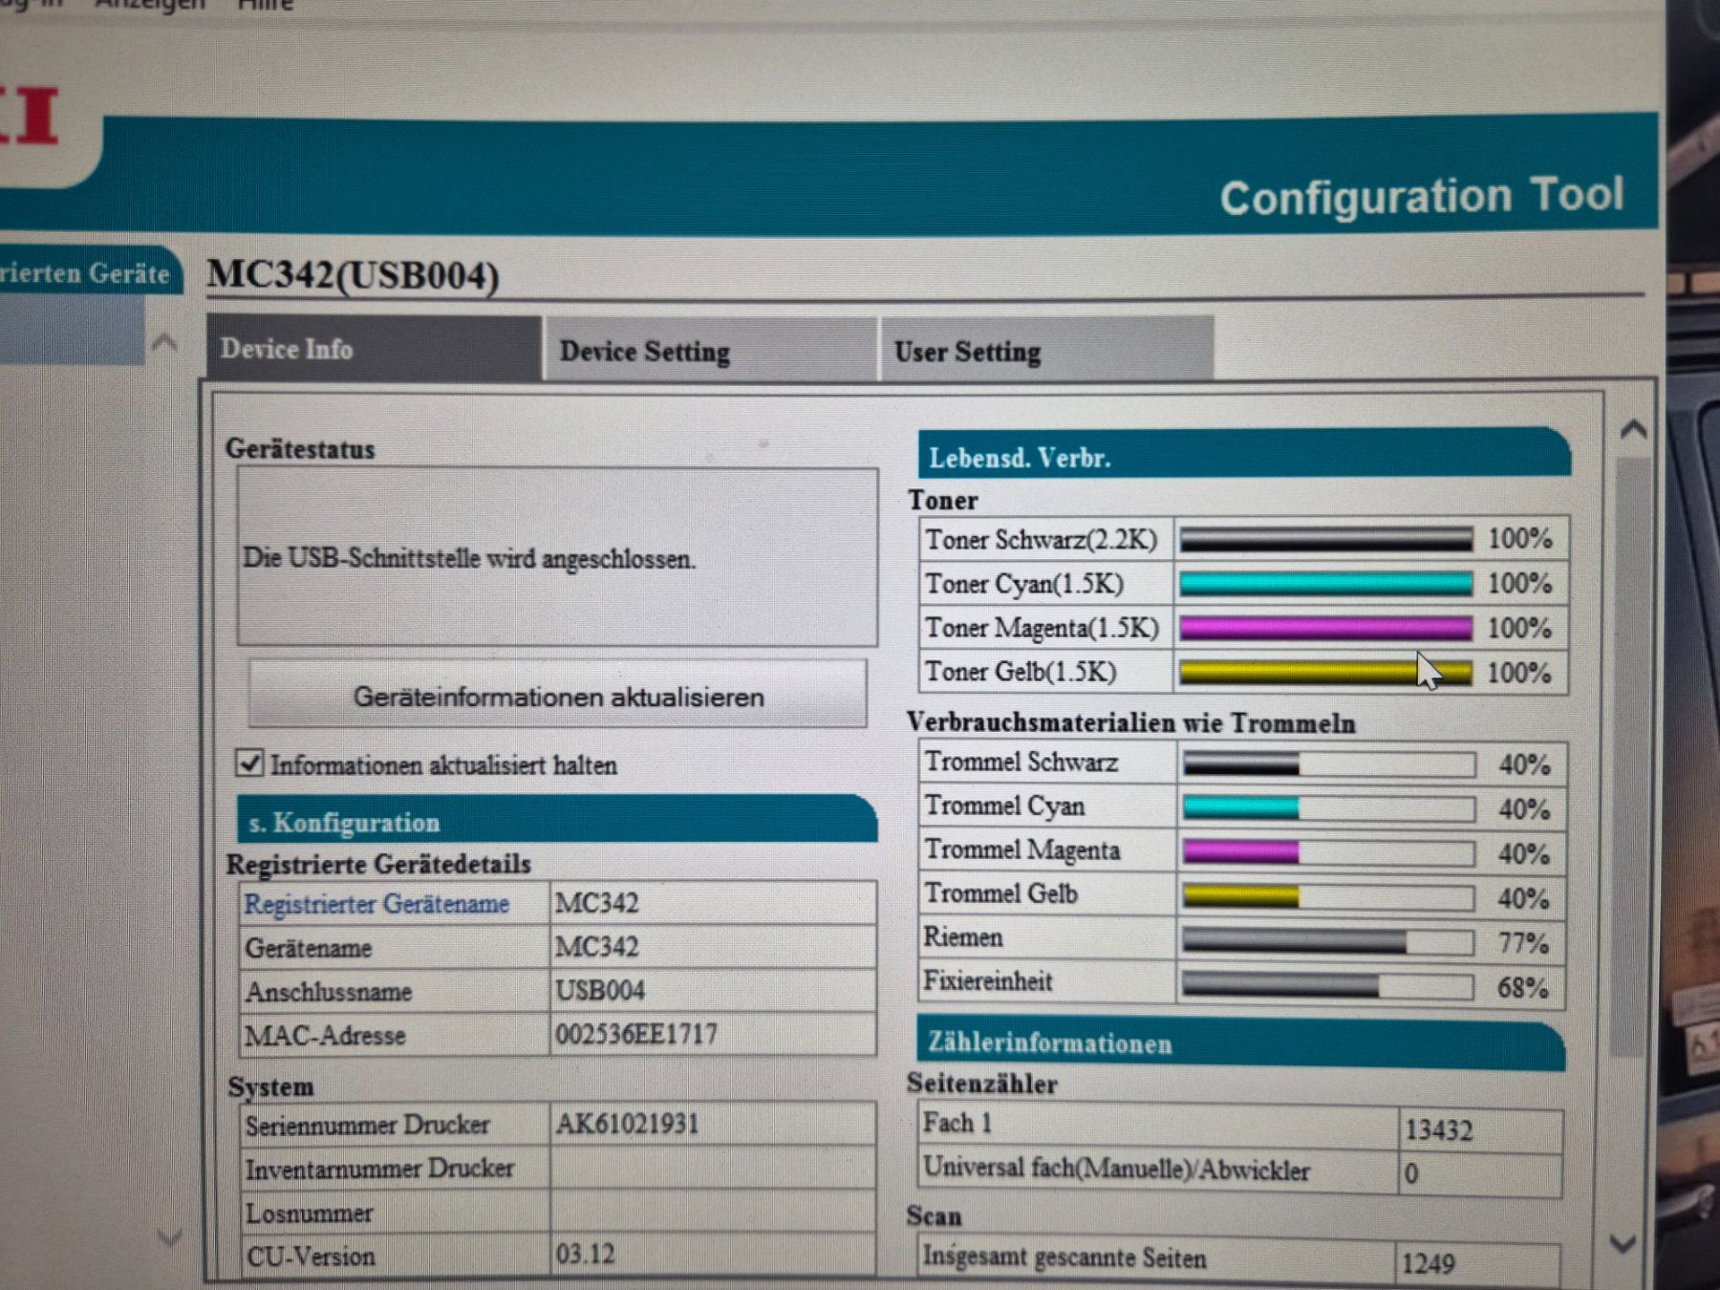
Task: Click the Toner Gelb 100% value
Action: (x=1519, y=673)
